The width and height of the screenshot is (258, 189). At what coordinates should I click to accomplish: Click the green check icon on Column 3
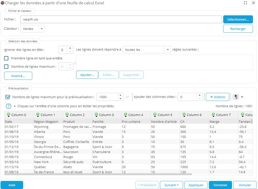tap(96, 115)
